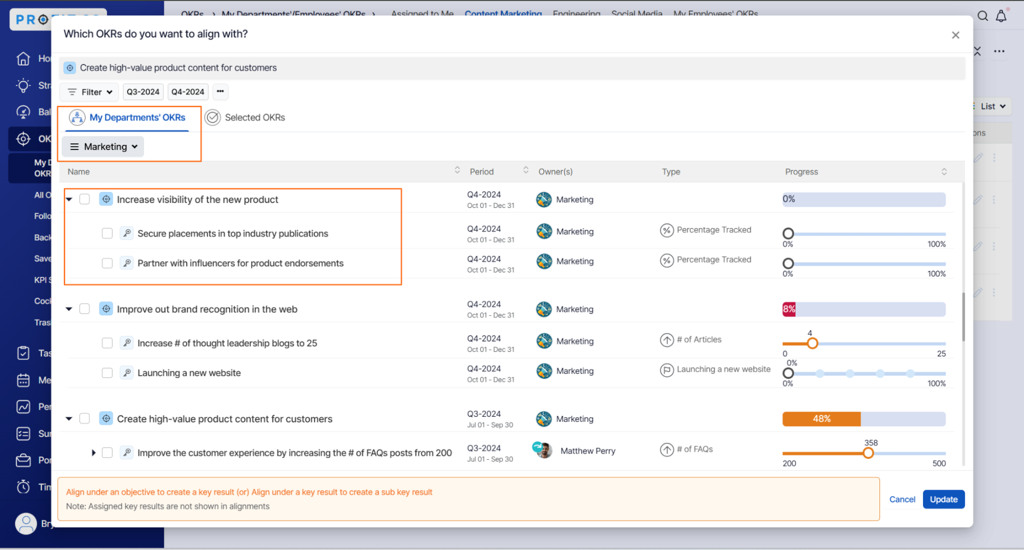This screenshot has height=550, width=1024.
Task: Check the 'Increase visibility of the new product' checkbox
Action: tap(85, 199)
